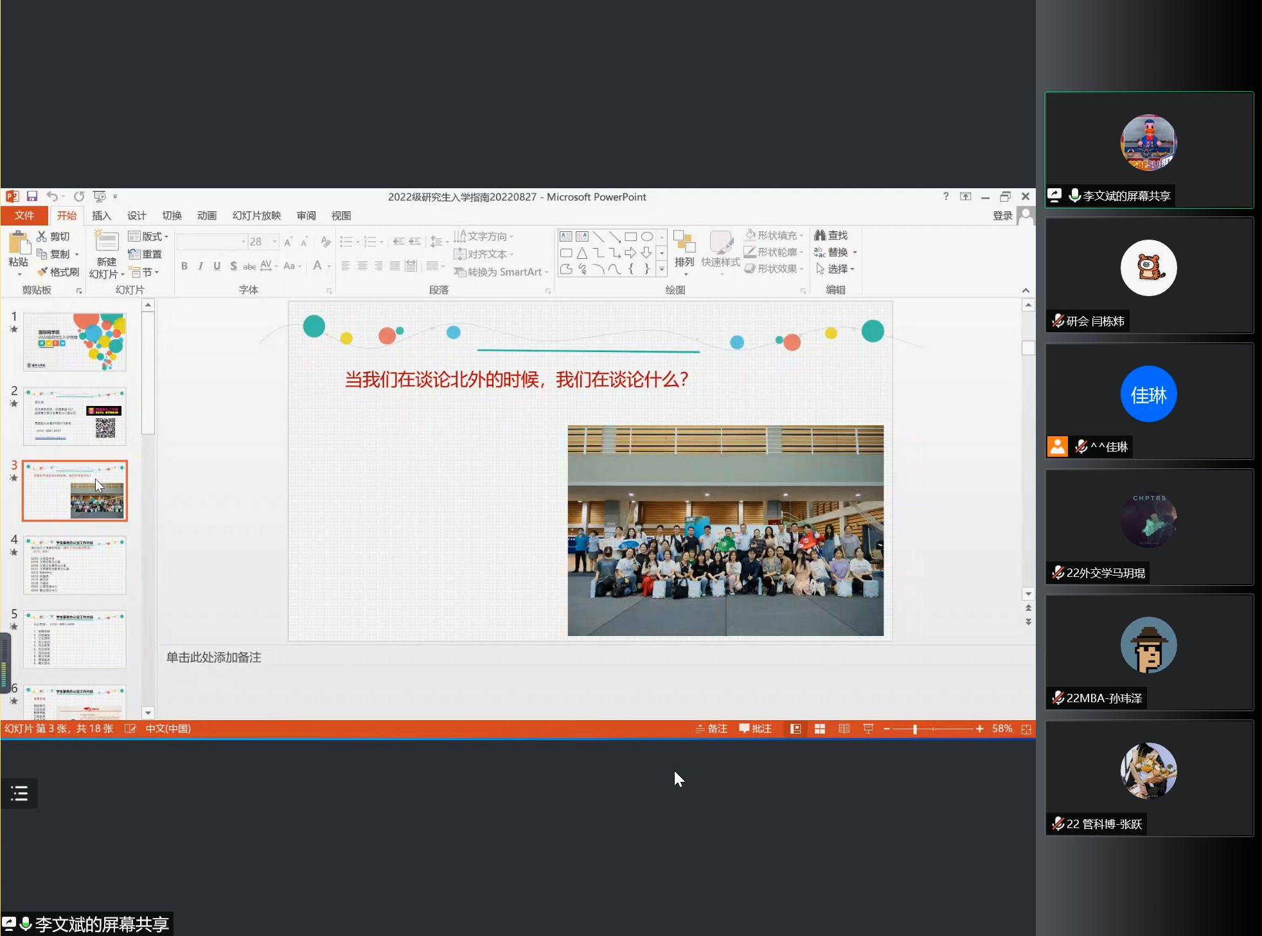Open the Slide Show ribbon tab
Screen dimensions: 1262x936
pos(256,216)
